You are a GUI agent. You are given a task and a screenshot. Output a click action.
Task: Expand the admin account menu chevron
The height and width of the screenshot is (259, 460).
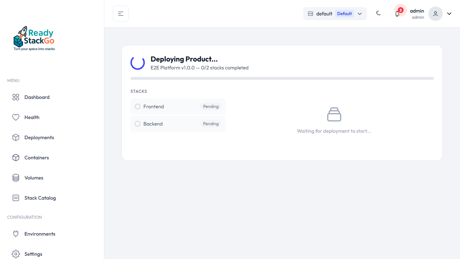tap(449, 13)
